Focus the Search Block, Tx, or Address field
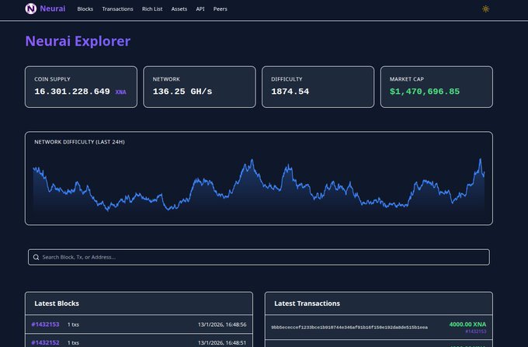This screenshot has width=528, height=347. [x=260, y=257]
